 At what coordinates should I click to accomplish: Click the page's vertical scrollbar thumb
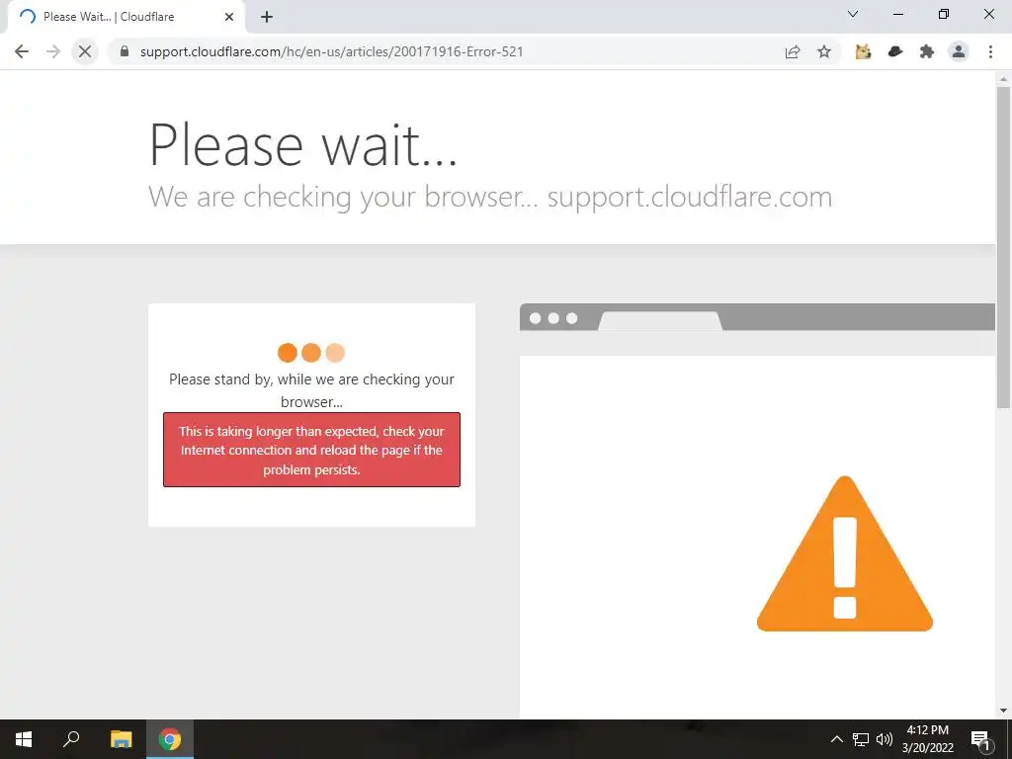coord(1003,247)
